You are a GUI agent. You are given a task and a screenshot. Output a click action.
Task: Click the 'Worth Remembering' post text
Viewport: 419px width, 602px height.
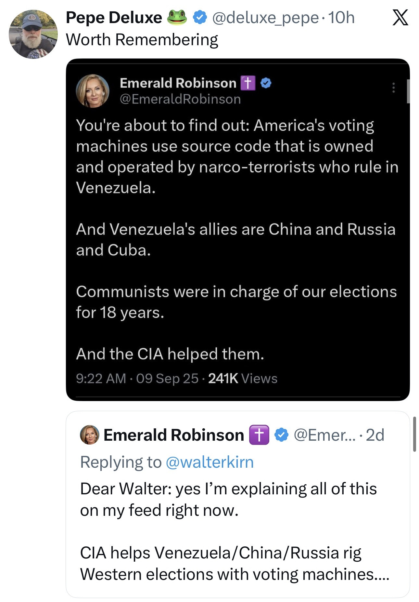pyautogui.click(x=142, y=40)
